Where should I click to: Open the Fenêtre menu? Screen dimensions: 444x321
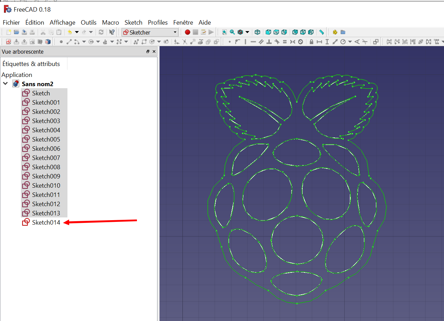[183, 22]
